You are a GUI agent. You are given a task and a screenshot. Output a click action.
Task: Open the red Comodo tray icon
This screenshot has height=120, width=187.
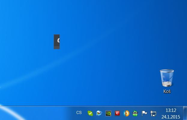(117, 113)
